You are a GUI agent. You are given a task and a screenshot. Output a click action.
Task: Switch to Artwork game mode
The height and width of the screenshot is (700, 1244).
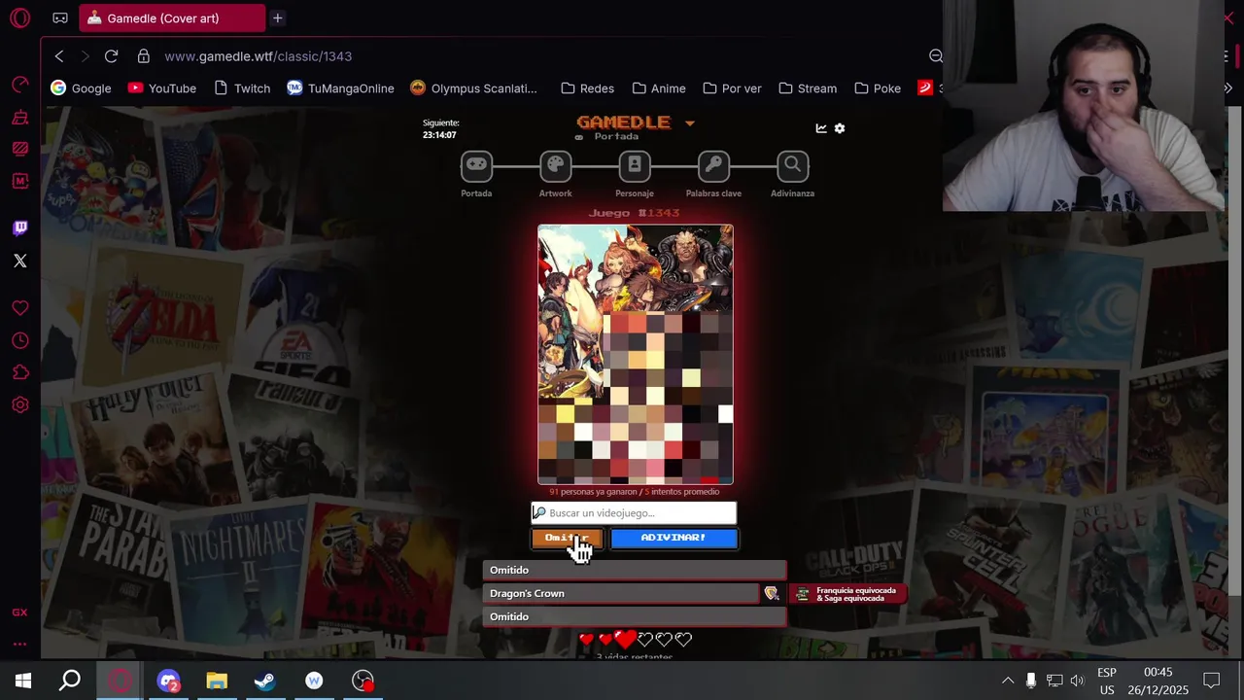tap(555, 166)
